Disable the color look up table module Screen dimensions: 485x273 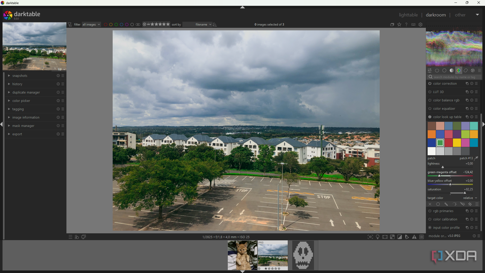(430, 117)
